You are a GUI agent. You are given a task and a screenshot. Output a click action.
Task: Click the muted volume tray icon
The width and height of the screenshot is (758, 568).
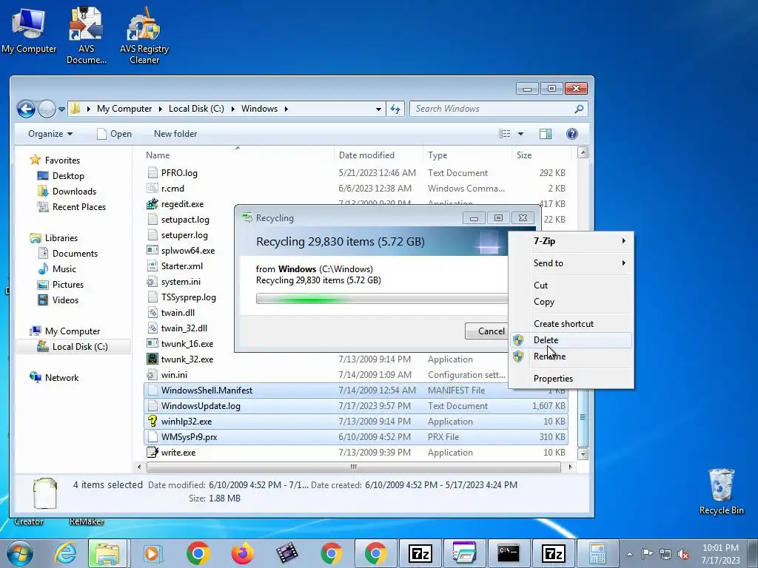click(x=683, y=554)
